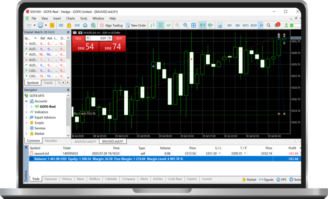Select candlestick chart type icon

(161, 25)
